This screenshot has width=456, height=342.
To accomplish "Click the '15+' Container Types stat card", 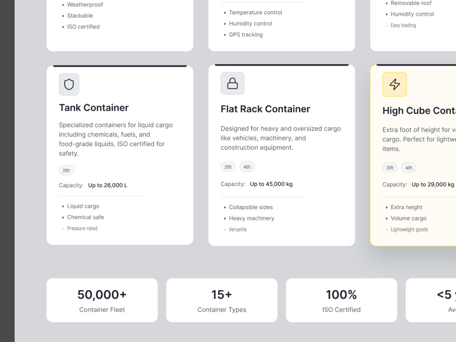I will tap(222, 300).
